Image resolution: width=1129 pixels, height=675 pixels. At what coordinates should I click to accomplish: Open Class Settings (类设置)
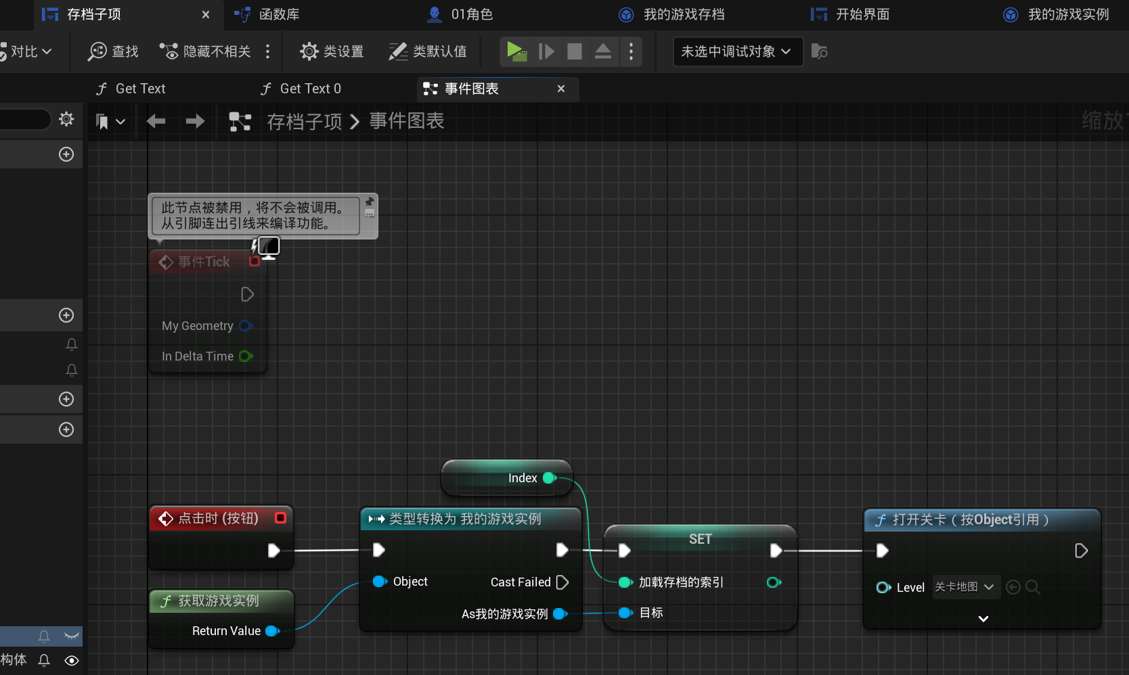click(x=332, y=51)
